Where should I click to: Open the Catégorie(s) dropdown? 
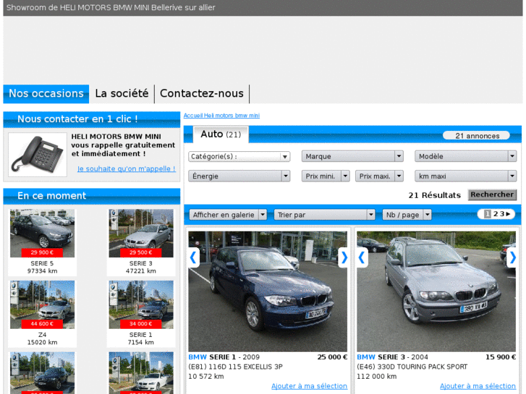pyautogui.click(x=239, y=156)
